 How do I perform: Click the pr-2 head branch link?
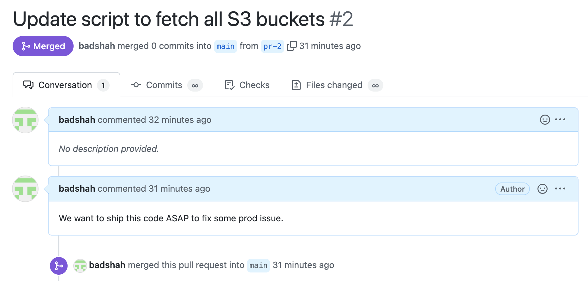tap(272, 46)
